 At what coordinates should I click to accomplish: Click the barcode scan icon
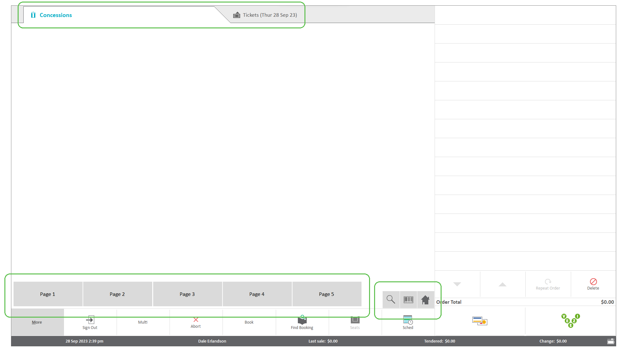(x=408, y=299)
